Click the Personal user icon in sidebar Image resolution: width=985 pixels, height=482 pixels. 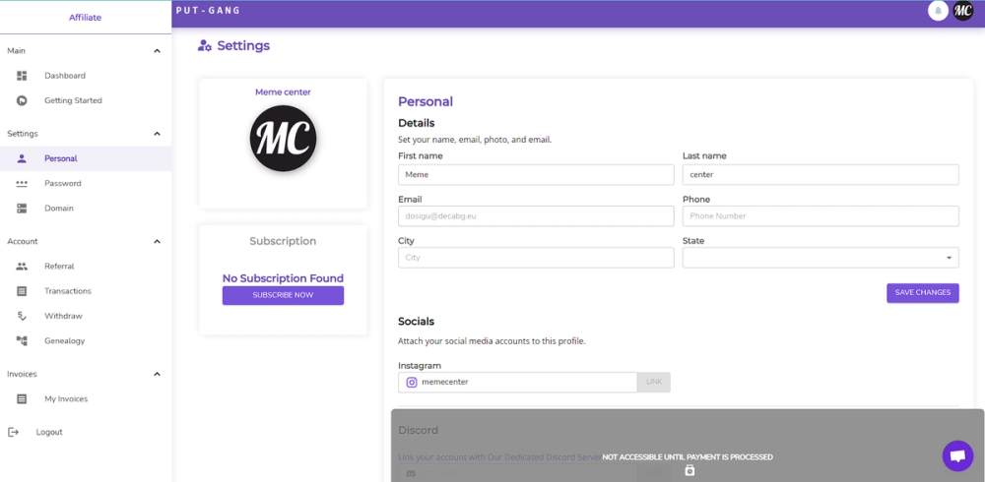(22, 158)
